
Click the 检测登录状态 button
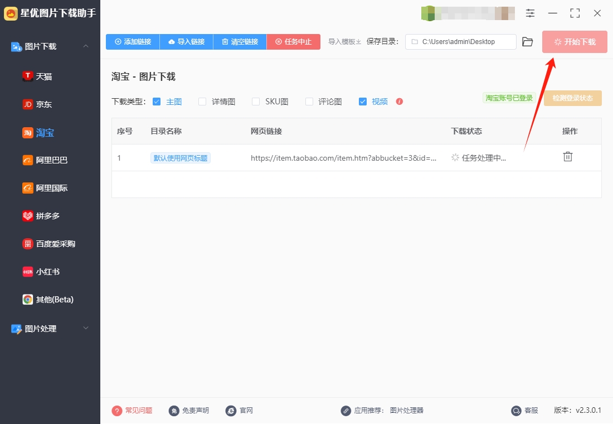click(572, 98)
